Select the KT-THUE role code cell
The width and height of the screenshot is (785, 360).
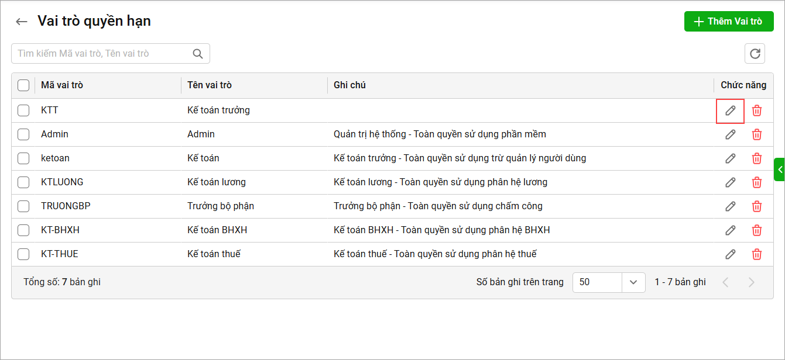pos(60,254)
